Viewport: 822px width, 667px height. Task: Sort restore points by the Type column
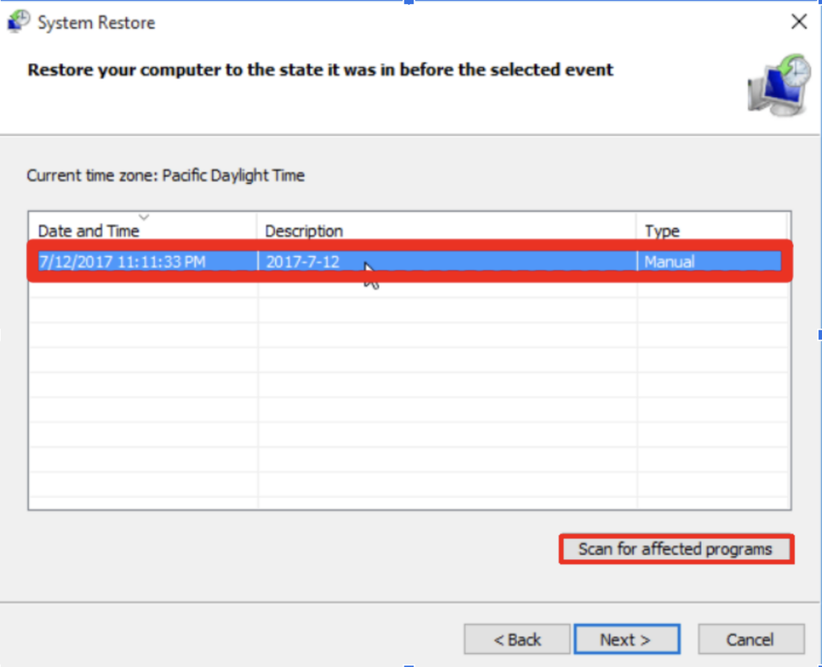click(x=661, y=231)
